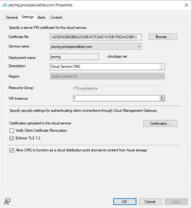The width and height of the screenshot is (192, 208).
Task: Switch to the General tab
Action: [12, 17]
